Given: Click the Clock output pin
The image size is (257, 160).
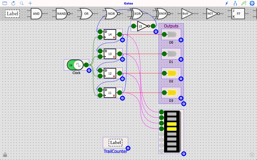Looking at the screenshot, I should (86, 65).
